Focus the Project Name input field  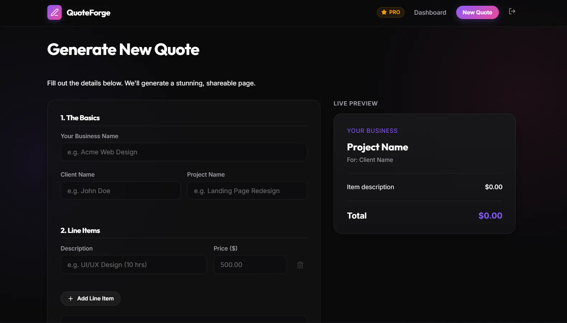[x=247, y=191]
